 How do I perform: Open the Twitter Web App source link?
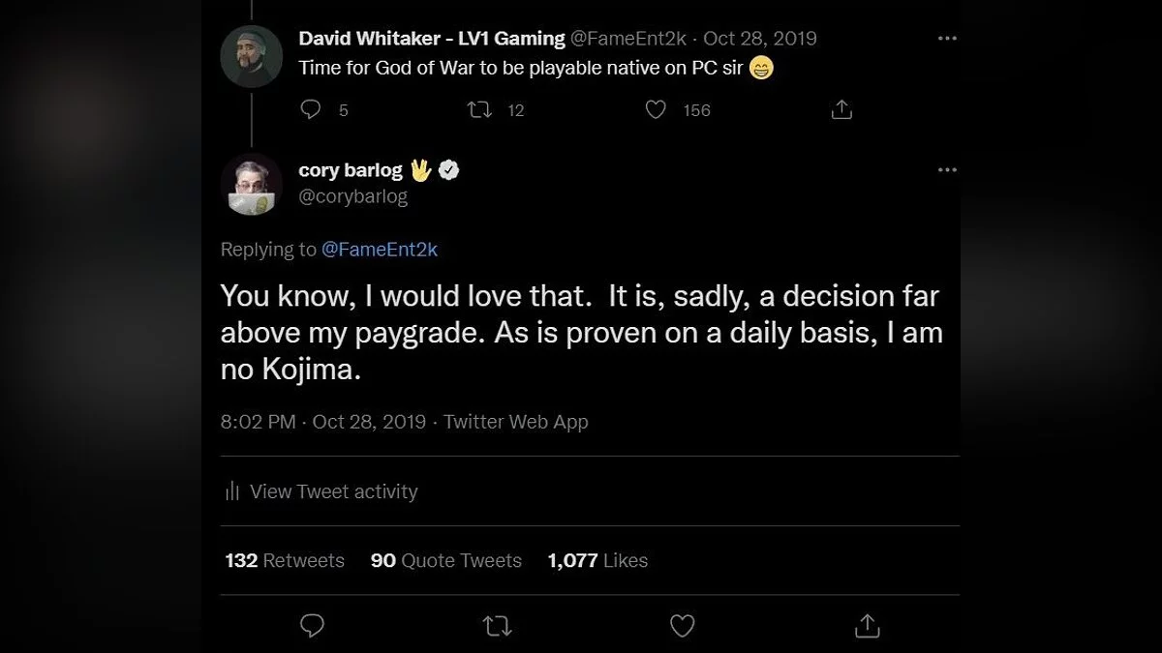[x=516, y=422]
